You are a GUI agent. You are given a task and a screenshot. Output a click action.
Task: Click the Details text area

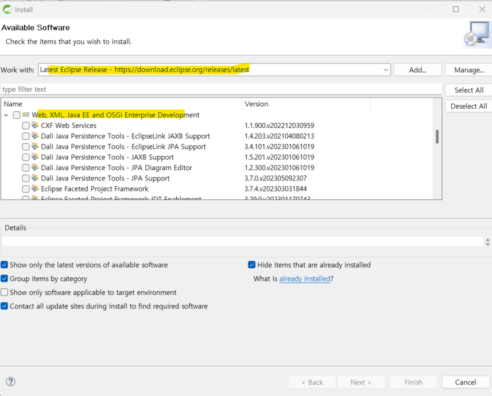pyautogui.click(x=242, y=241)
